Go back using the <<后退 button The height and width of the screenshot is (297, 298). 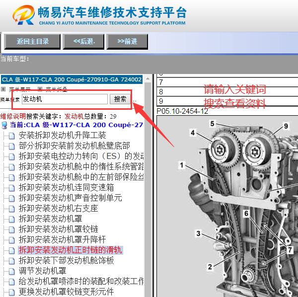pyautogui.click(x=83, y=42)
